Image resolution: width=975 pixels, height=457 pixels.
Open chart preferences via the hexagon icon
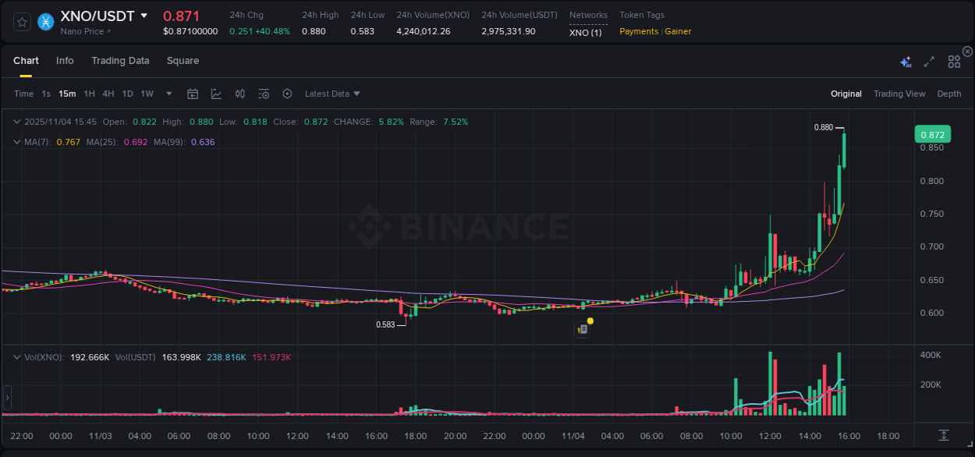[287, 94]
